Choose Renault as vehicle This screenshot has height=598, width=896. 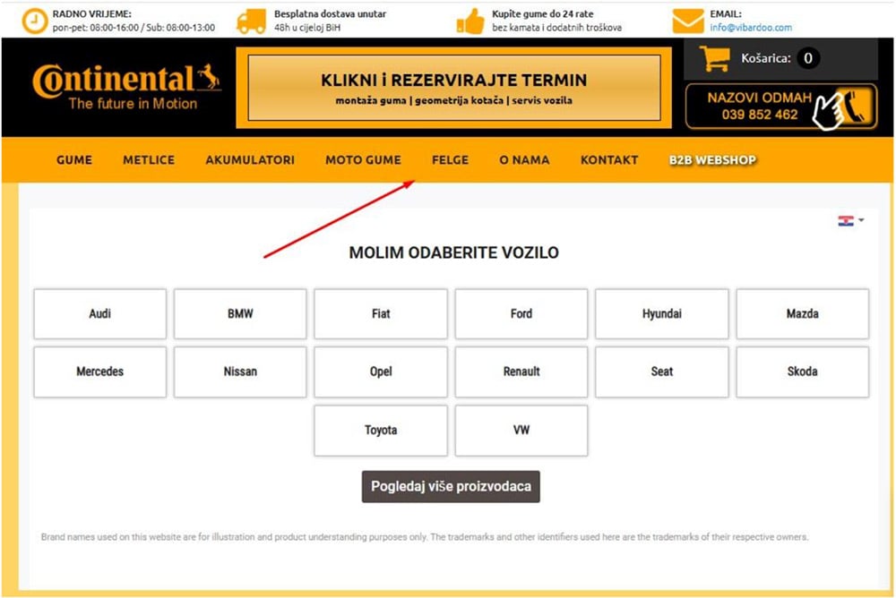click(521, 372)
